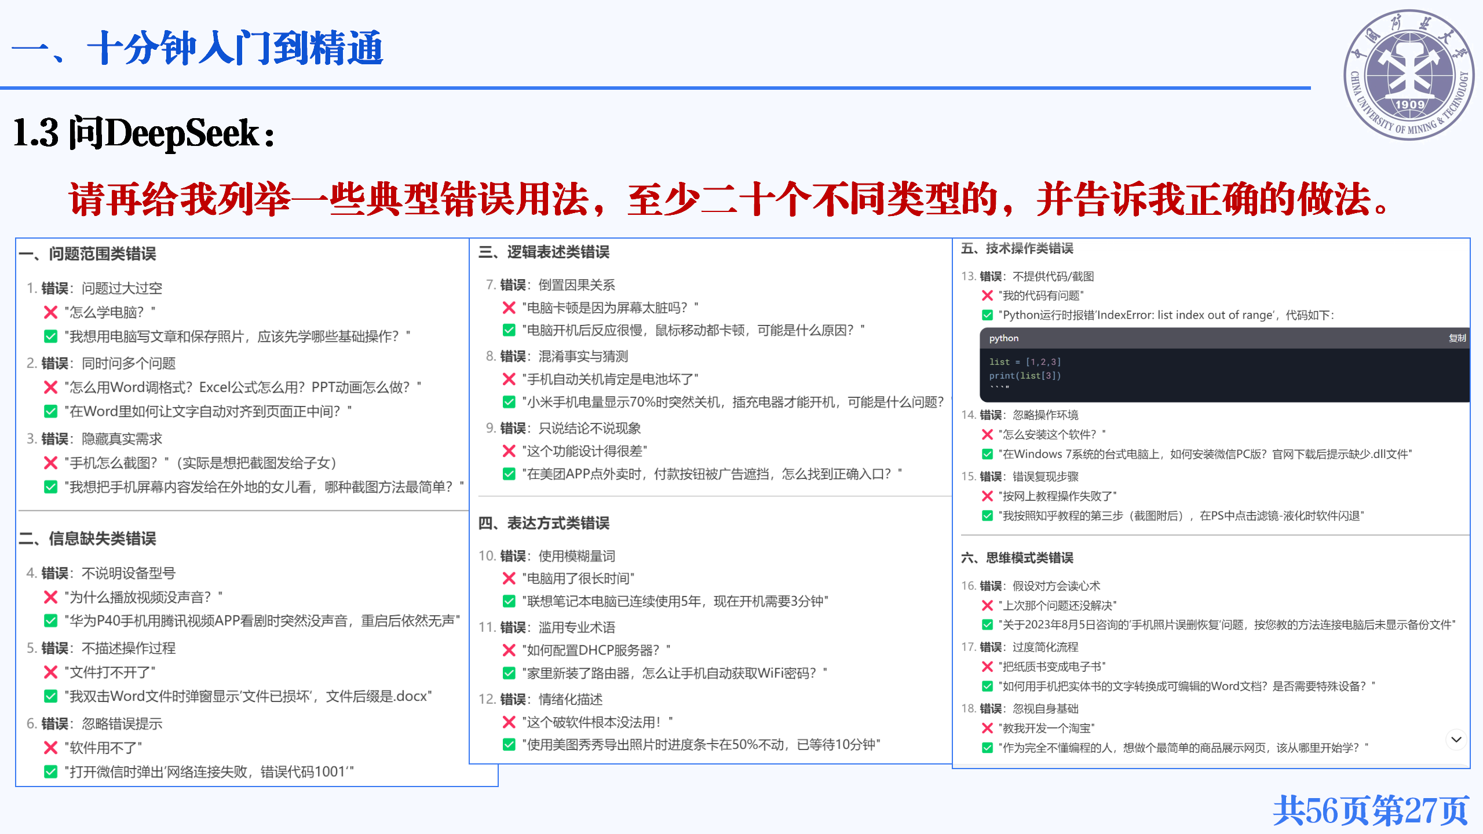Image resolution: width=1483 pixels, height=834 pixels.
Task: Click the example "电脑卡顿是因为屏幕太脏吗？"
Action: [611, 308]
